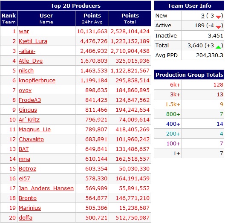This screenshot has height=223, width=225.
Task: Click the Magnus_Lie user link
Action: 35,130
